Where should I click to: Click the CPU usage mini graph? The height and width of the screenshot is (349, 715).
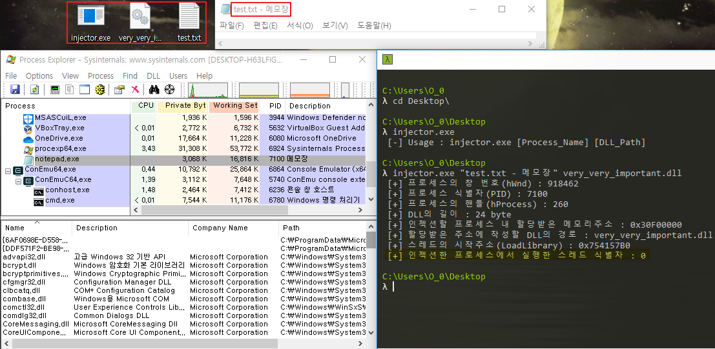point(208,90)
